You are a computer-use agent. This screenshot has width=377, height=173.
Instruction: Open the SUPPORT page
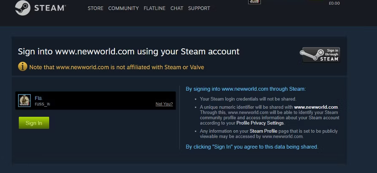coord(199,8)
